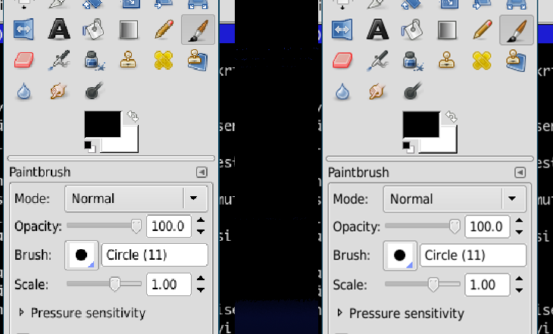The width and height of the screenshot is (553, 334).
Task: Select the Eraser tool in left toolbox
Action: [x=25, y=60]
